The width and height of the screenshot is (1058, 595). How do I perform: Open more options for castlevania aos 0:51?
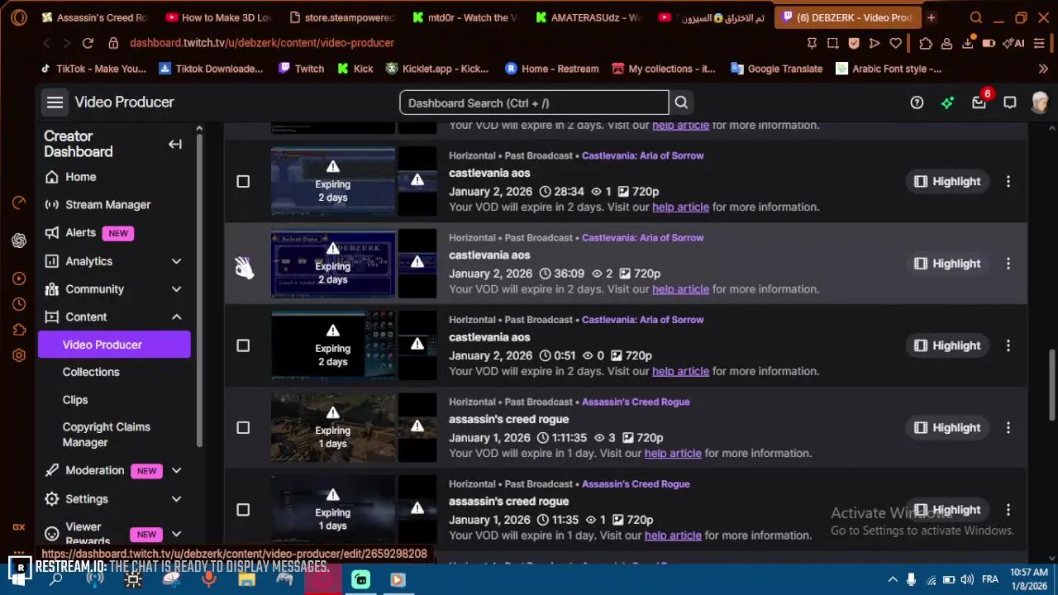[1008, 345]
